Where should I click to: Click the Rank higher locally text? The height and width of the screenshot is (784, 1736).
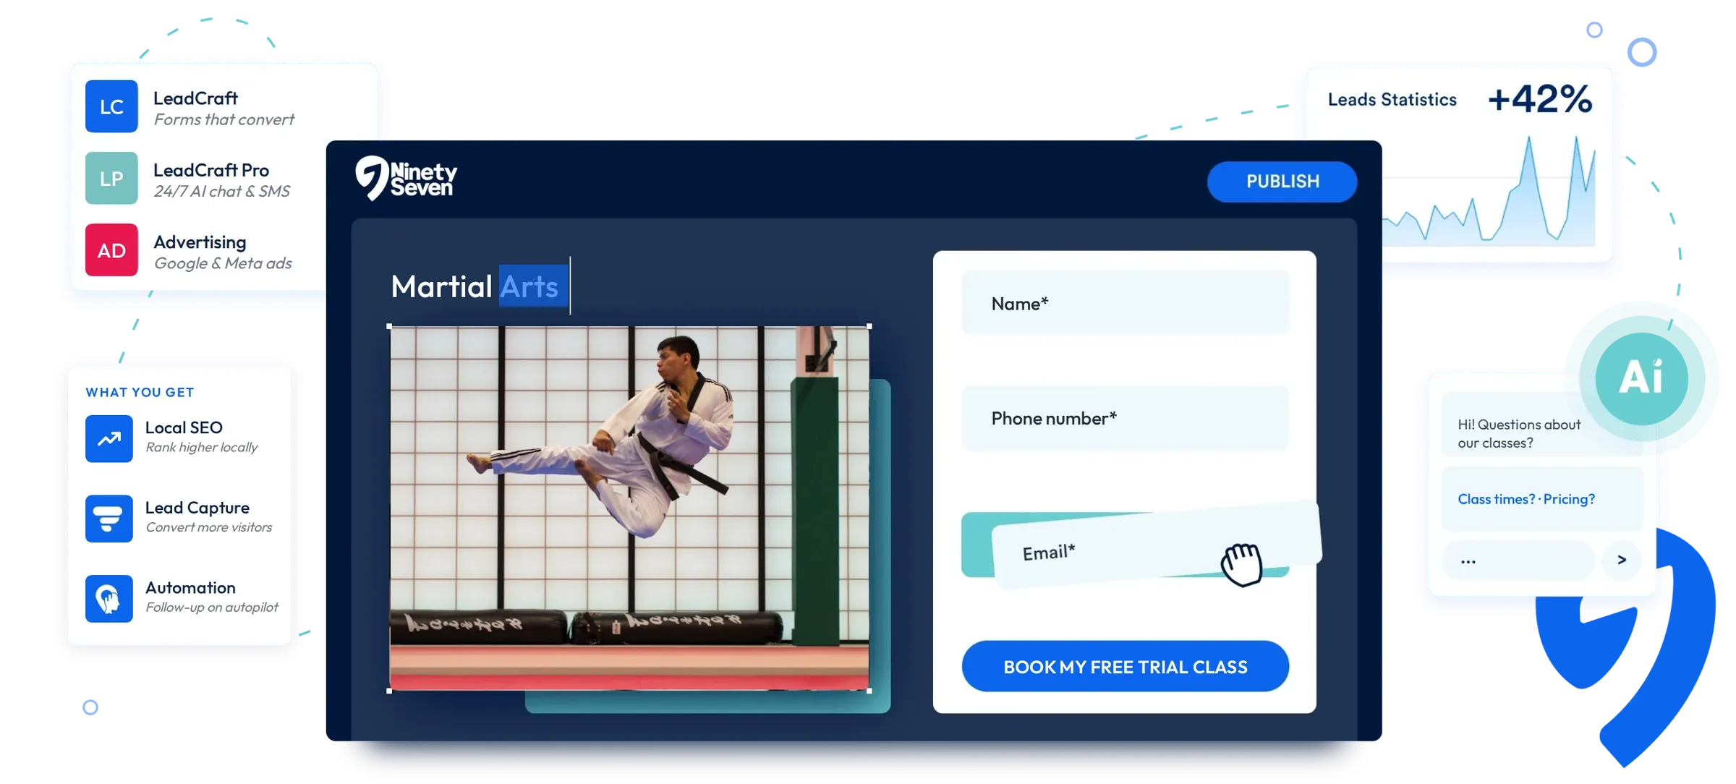click(x=202, y=448)
